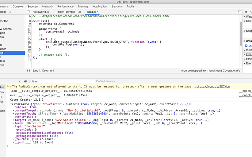Expand the _touches array
Screen dimensions: 252x157
[x=14, y=139]
